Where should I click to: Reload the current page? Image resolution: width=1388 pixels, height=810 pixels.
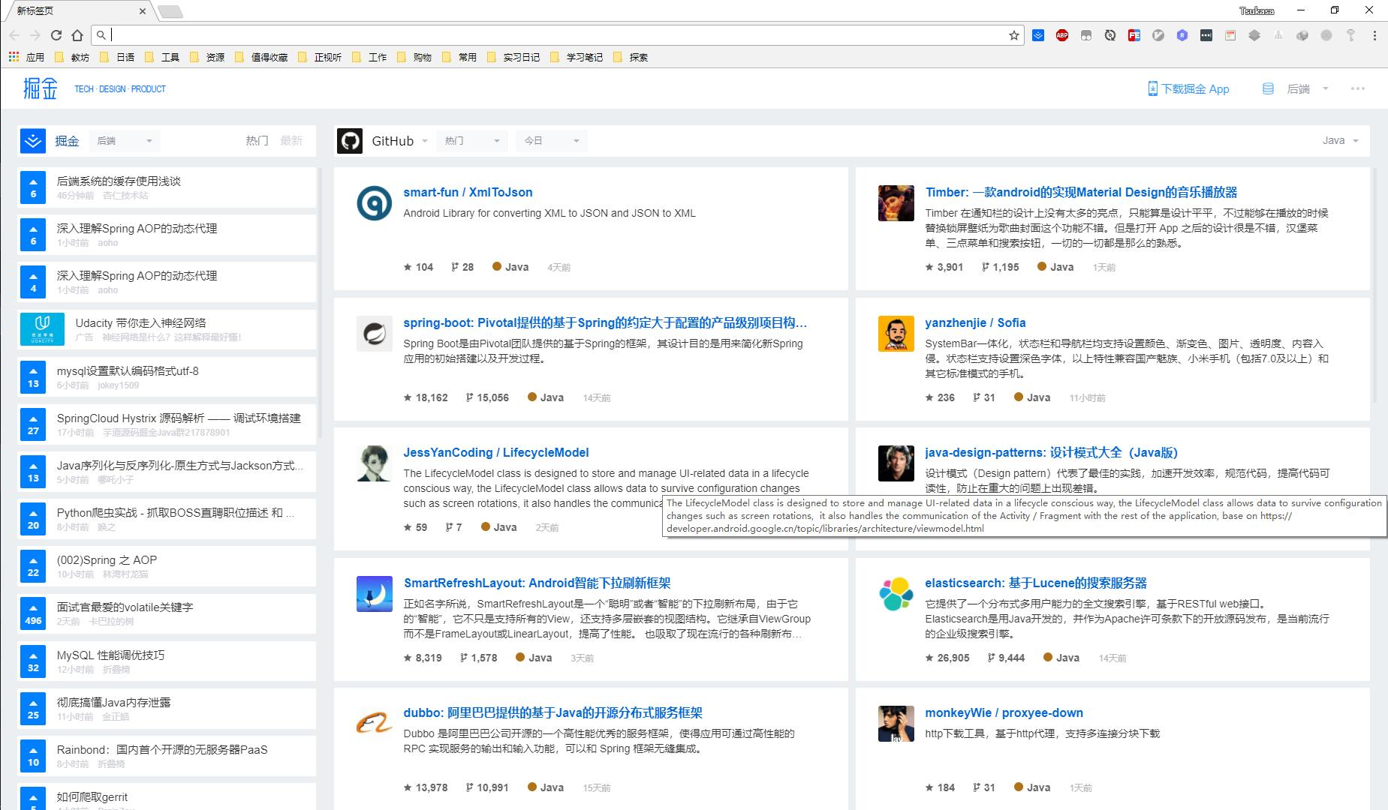[x=56, y=35]
